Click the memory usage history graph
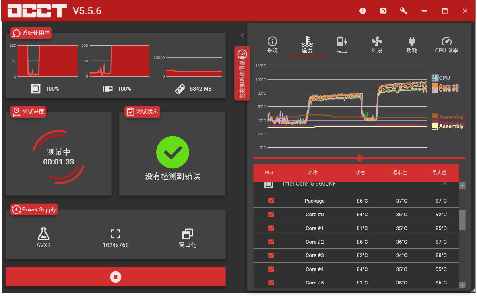Image resolution: width=477 pixels, height=298 pixels. click(194, 68)
